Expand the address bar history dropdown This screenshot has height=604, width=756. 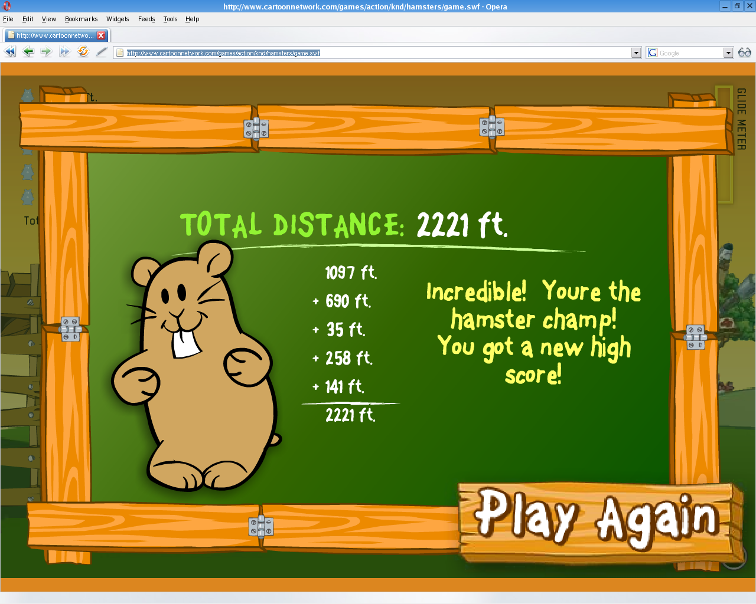[x=636, y=53]
